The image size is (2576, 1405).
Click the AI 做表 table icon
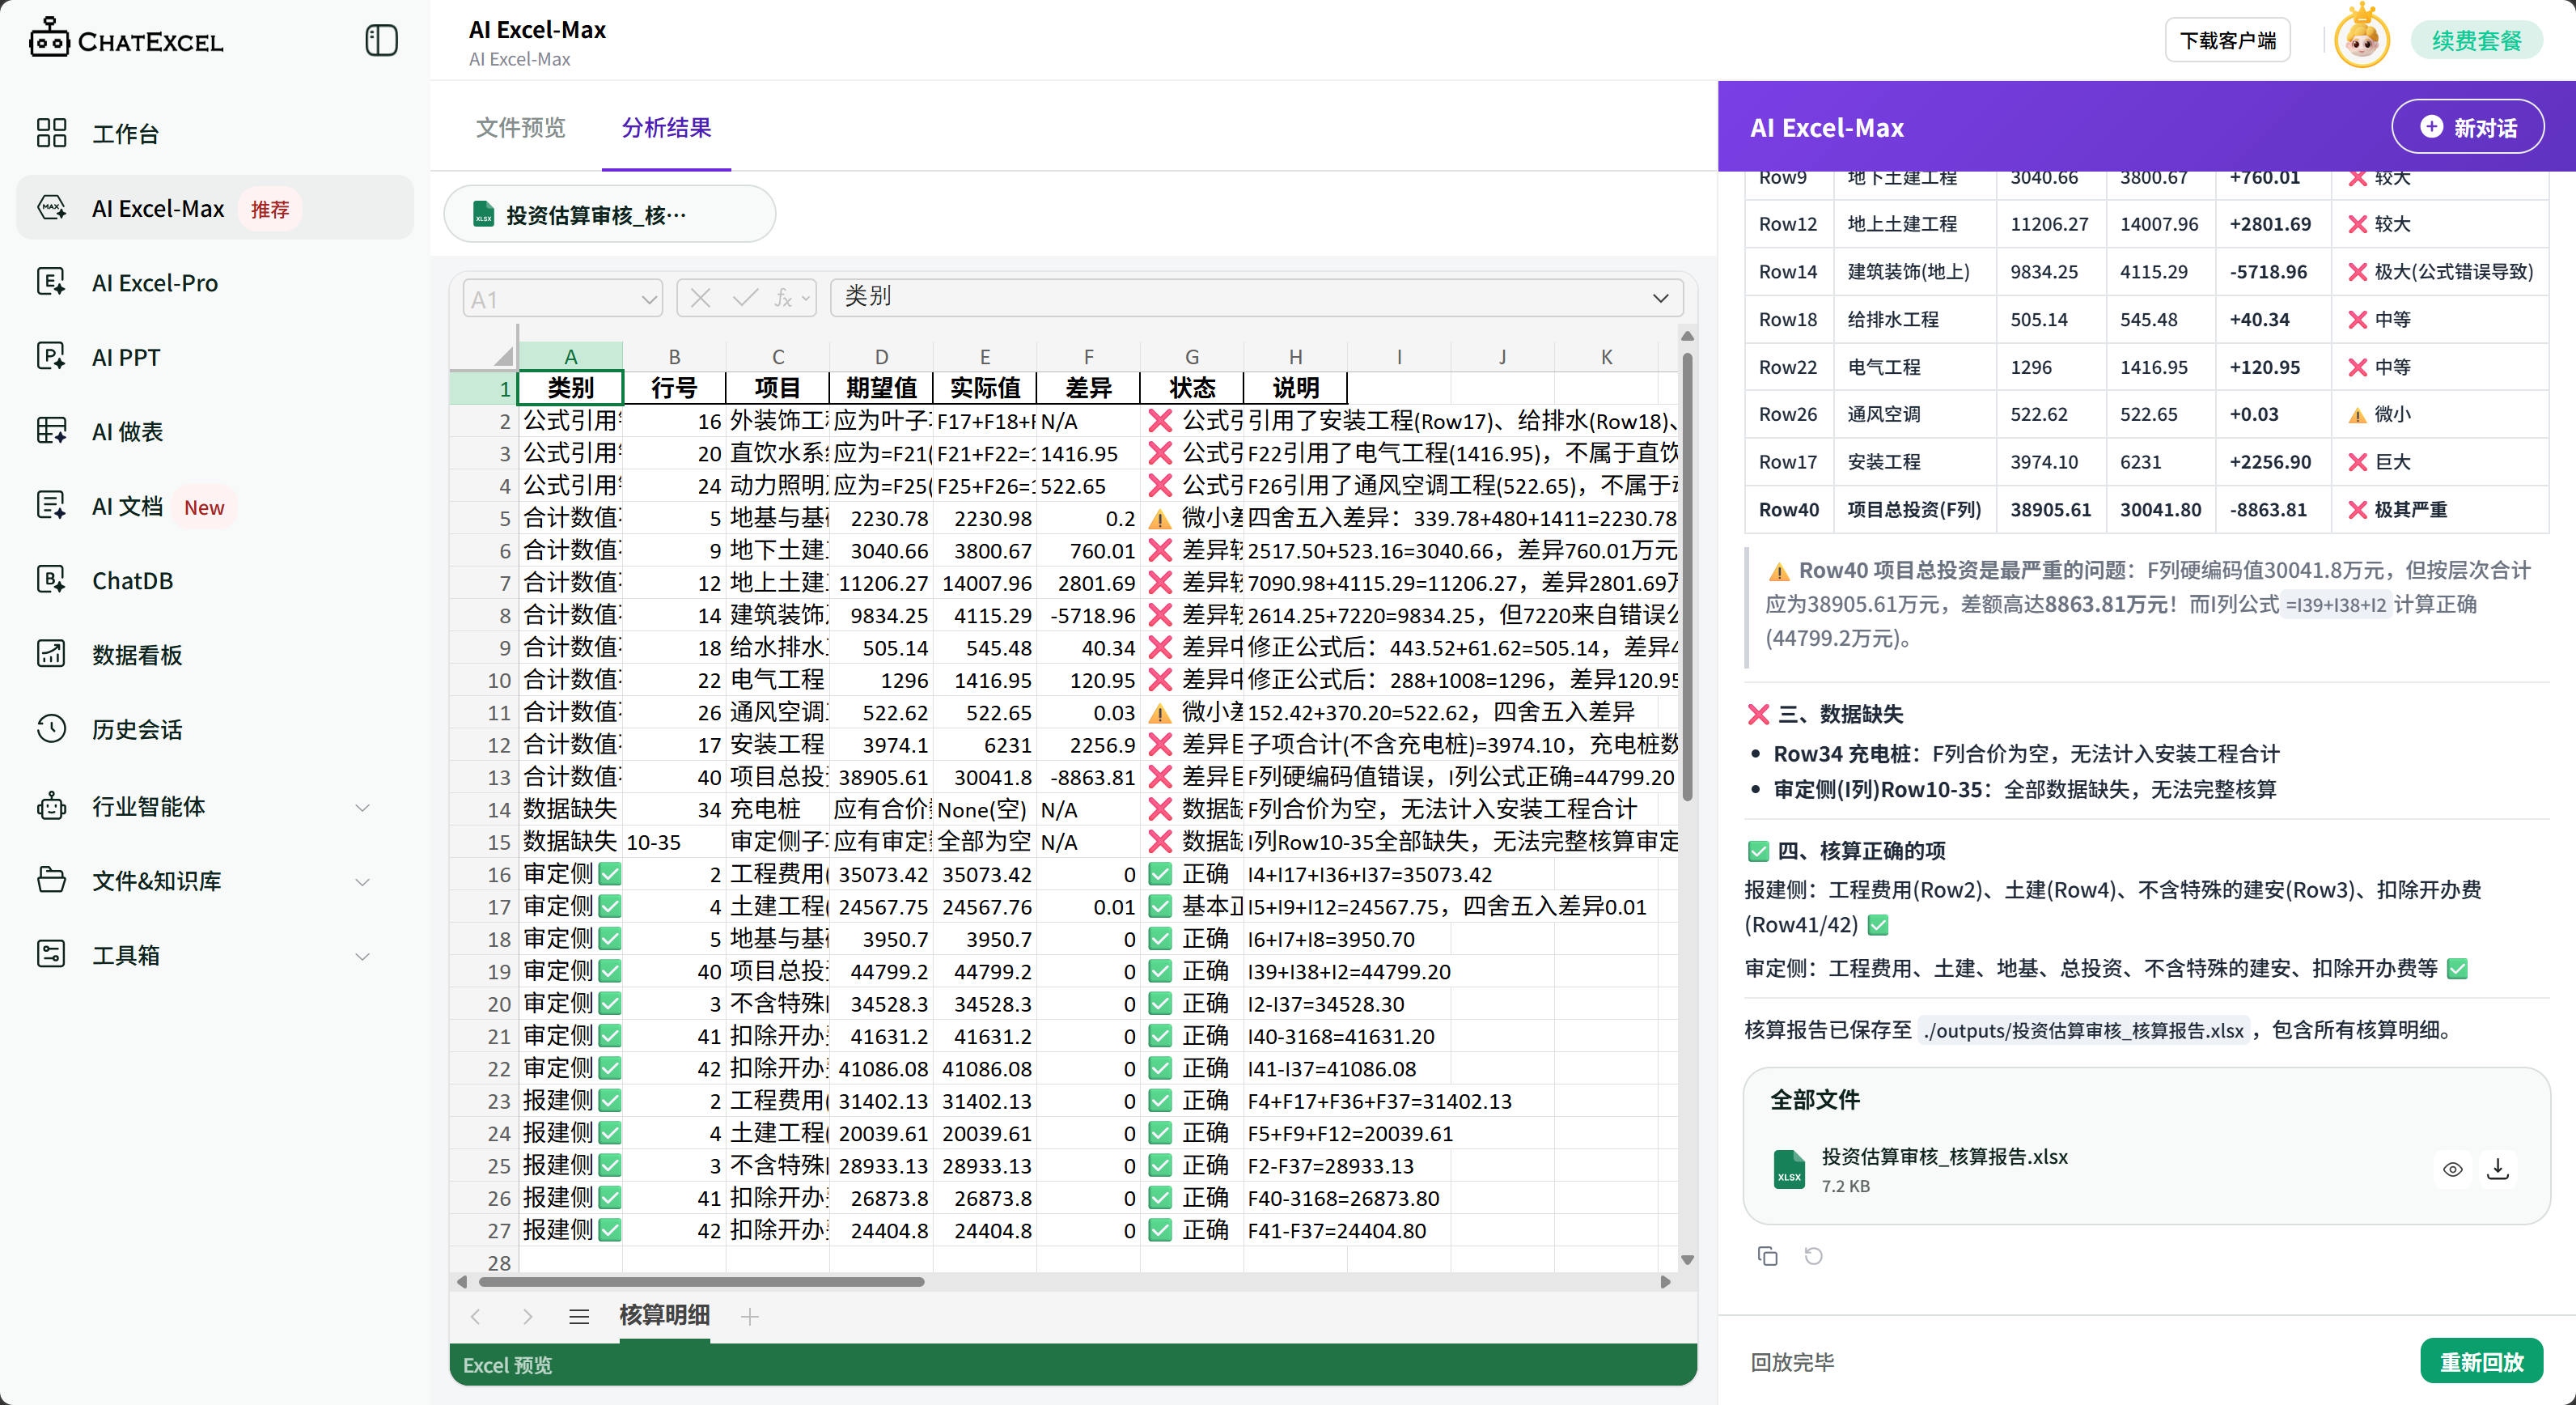point(51,431)
